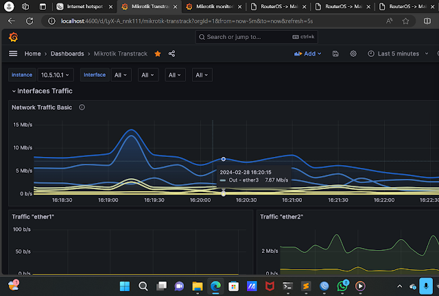Open Terminal app on taskbar

tap(288, 286)
